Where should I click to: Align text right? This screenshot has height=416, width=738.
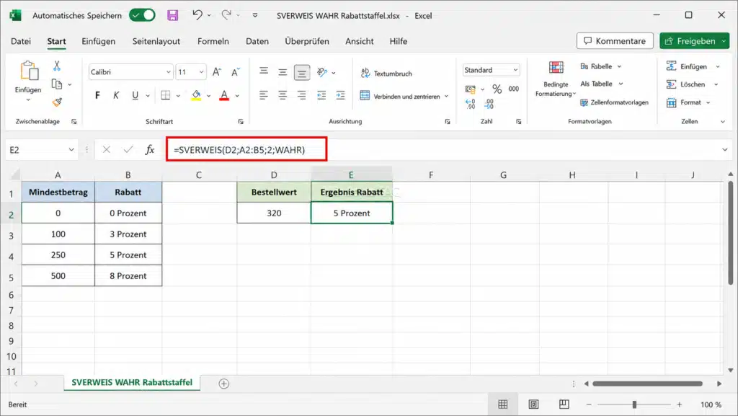point(302,96)
